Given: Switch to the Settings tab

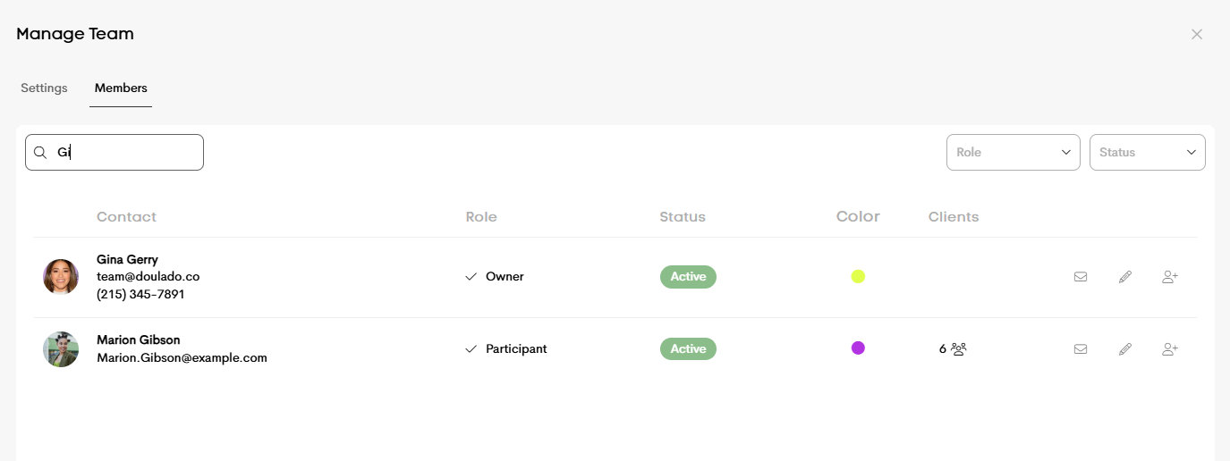Looking at the screenshot, I should pyautogui.click(x=44, y=88).
